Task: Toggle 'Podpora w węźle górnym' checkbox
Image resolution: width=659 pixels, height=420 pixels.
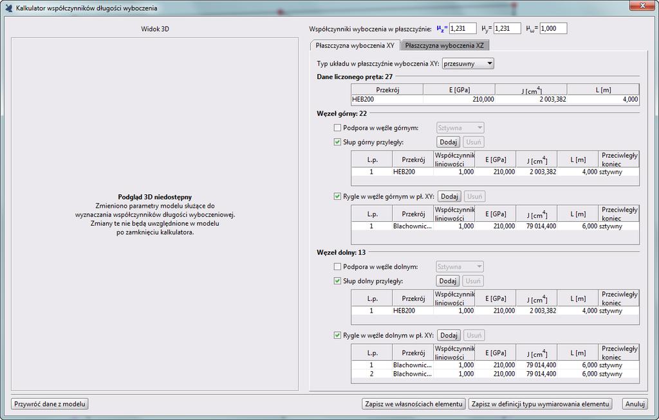Action: [337, 128]
